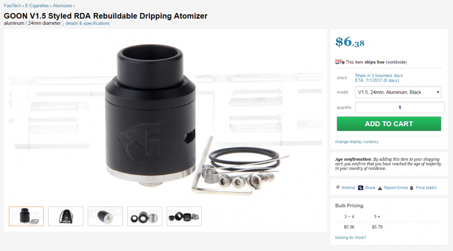View the drawstring bag thumbnail
The height and width of the screenshot is (251, 453).
pyautogui.click(x=66, y=216)
